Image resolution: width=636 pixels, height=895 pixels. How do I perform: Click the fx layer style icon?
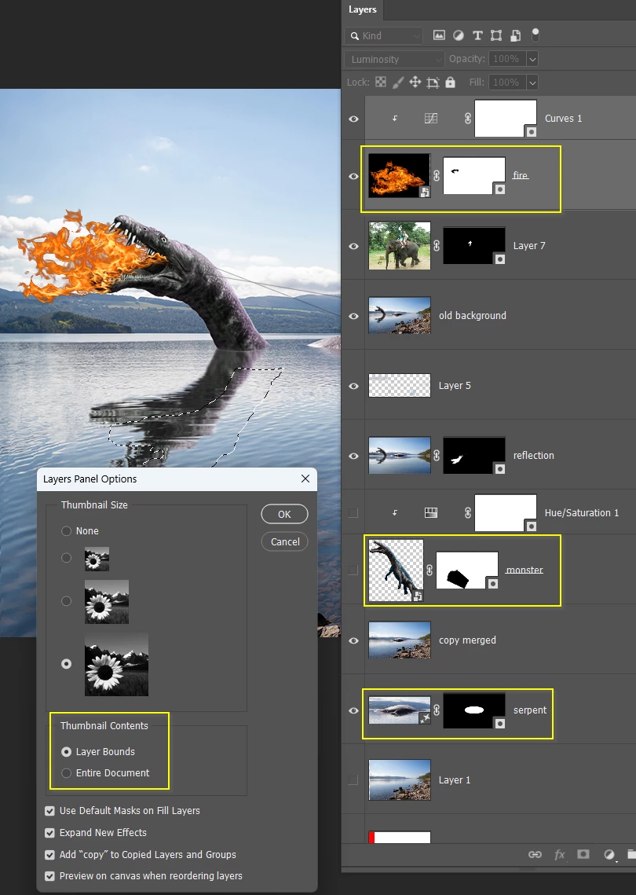click(560, 854)
